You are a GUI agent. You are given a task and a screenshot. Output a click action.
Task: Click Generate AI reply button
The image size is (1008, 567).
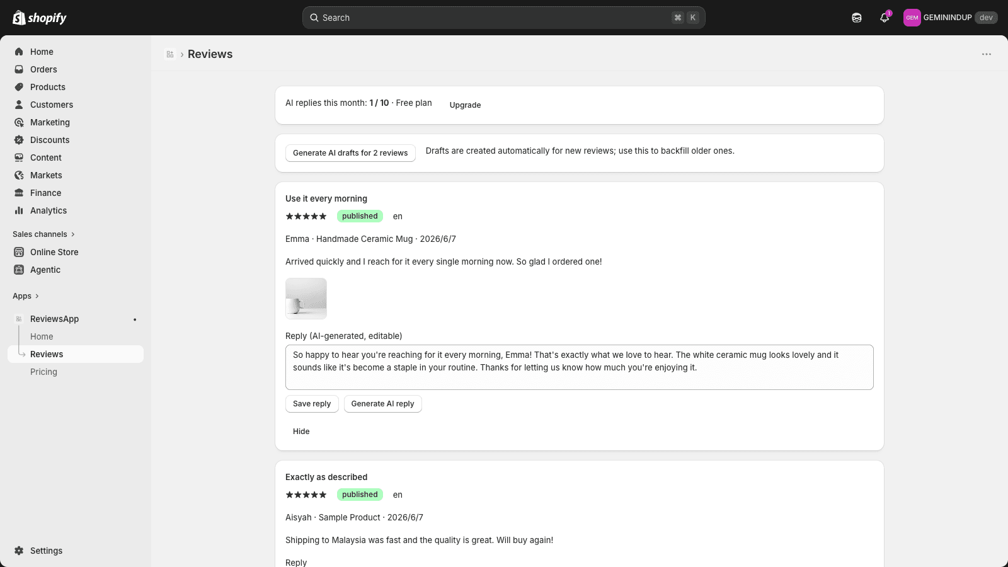point(382,404)
